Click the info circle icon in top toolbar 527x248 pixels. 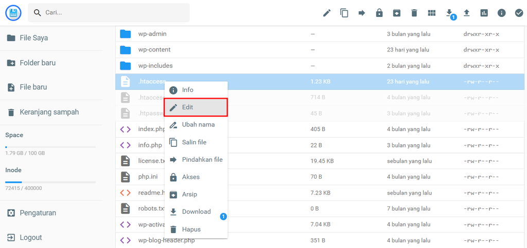(501, 13)
